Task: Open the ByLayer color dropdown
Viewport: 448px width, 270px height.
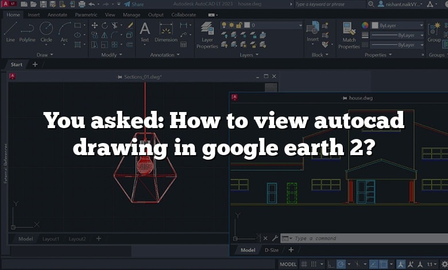Action: 422,25
